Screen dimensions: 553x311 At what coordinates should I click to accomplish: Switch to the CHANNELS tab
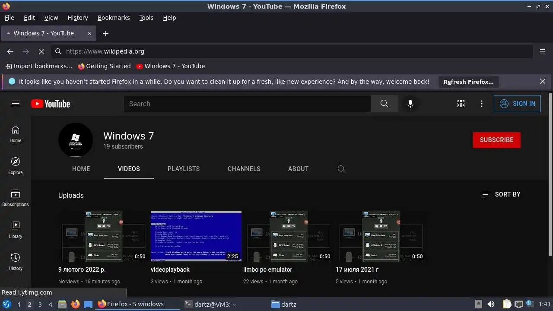coord(244,169)
